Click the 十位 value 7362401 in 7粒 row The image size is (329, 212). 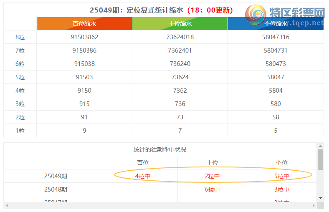point(180,50)
